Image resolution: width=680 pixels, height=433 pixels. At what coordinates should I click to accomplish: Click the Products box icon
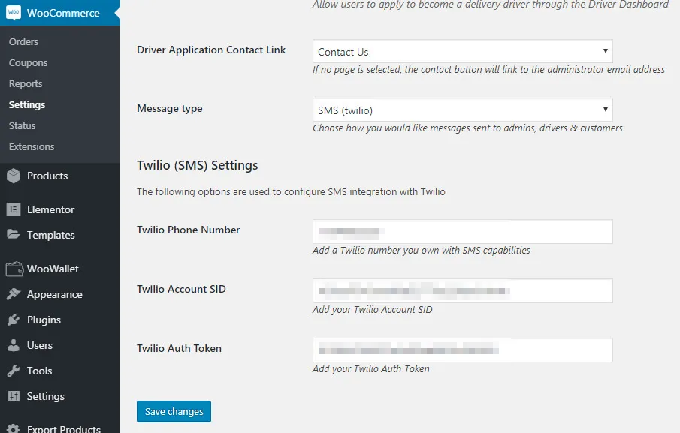(x=14, y=176)
